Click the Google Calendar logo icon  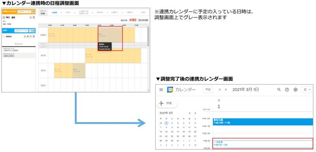pos(170,90)
